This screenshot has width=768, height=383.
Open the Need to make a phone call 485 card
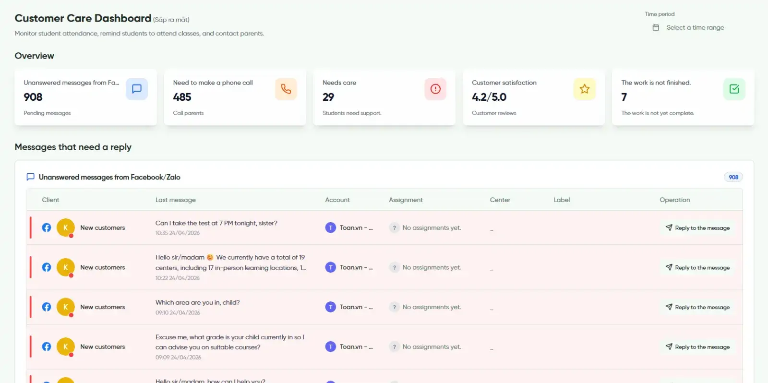[x=235, y=97]
